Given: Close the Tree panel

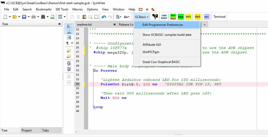Looking at the screenshot, I should [x=59, y=24].
